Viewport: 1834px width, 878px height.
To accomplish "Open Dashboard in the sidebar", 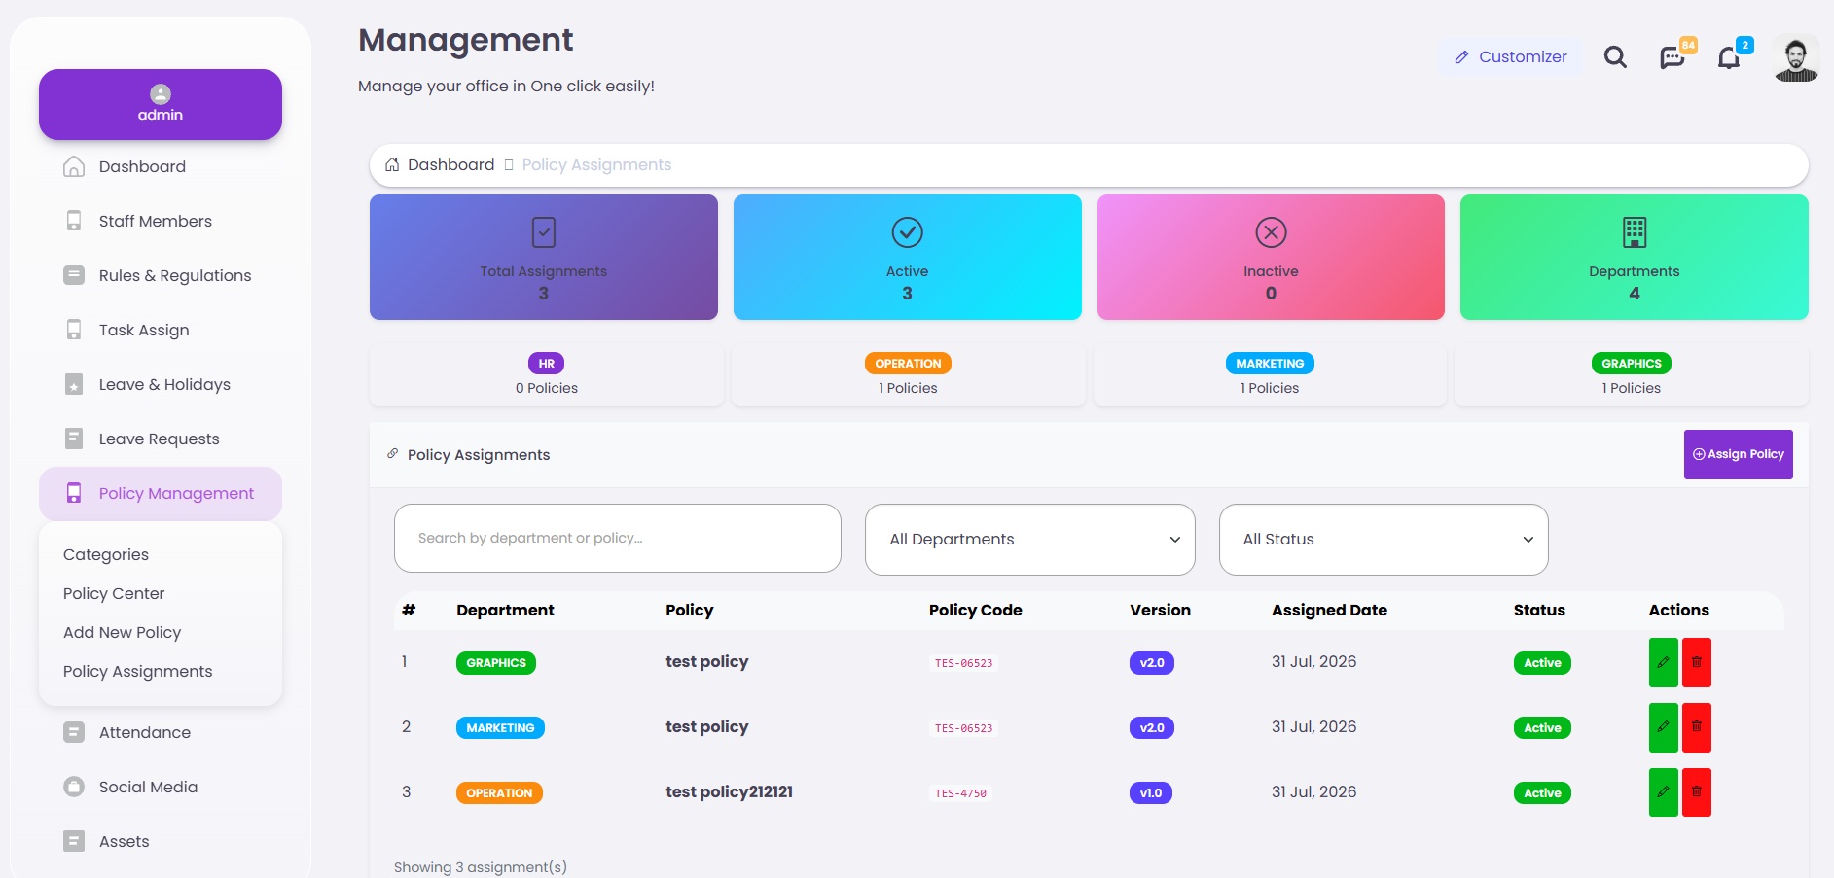I will 161,167.
